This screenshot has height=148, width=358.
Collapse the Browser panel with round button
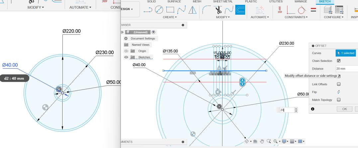pyautogui.click(x=183, y=25)
